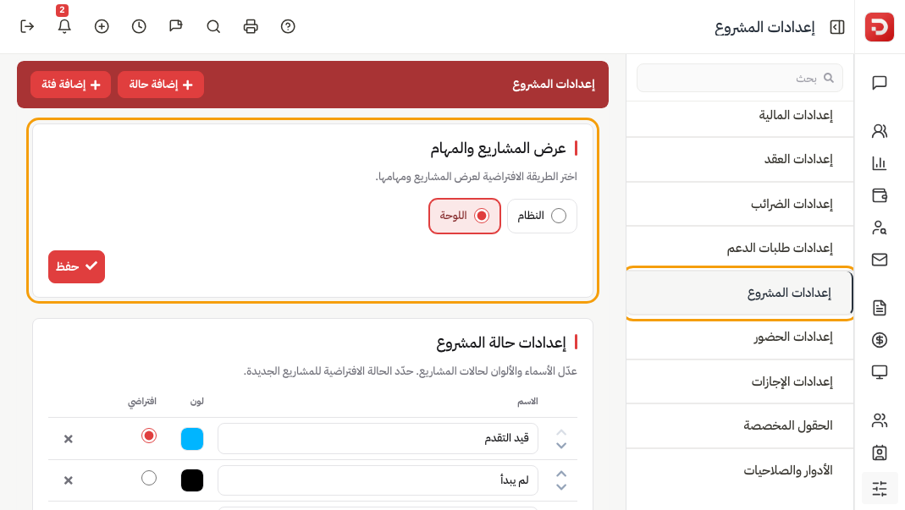The height and width of the screenshot is (510, 905).
Task: Open the document sidebar icon
Action: click(x=879, y=308)
